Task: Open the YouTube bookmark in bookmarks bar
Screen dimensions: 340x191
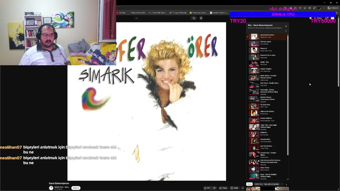Action: pyautogui.click(x=121, y=13)
